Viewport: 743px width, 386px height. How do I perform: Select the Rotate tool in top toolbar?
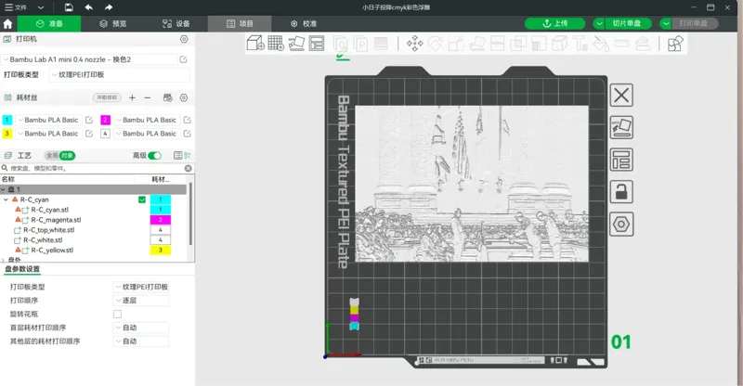tap(435, 44)
